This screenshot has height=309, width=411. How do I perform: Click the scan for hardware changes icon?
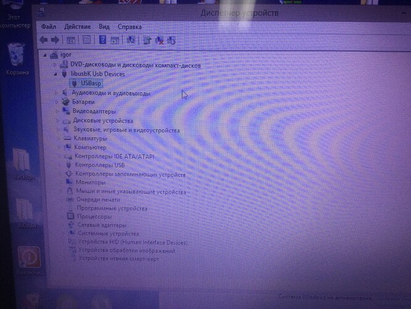[131, 40]
